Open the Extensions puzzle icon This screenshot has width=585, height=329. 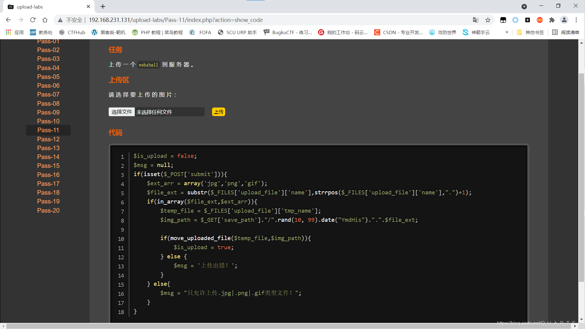point(552,20)
